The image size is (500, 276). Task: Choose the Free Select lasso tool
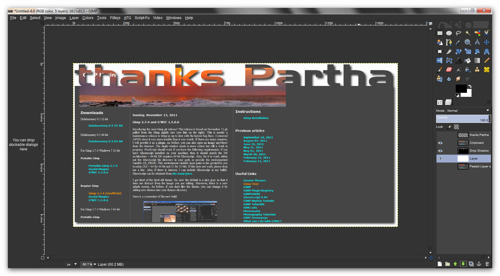pyautogui.click(x=459, y=33)
